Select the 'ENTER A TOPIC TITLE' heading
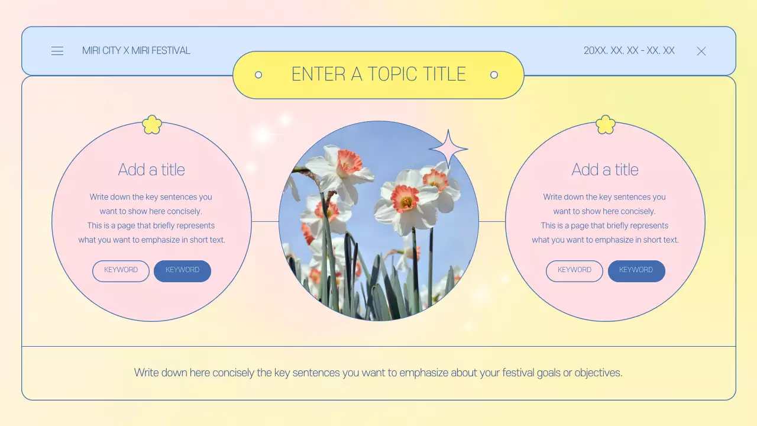 pyautogui.click(x=378, y=75)
